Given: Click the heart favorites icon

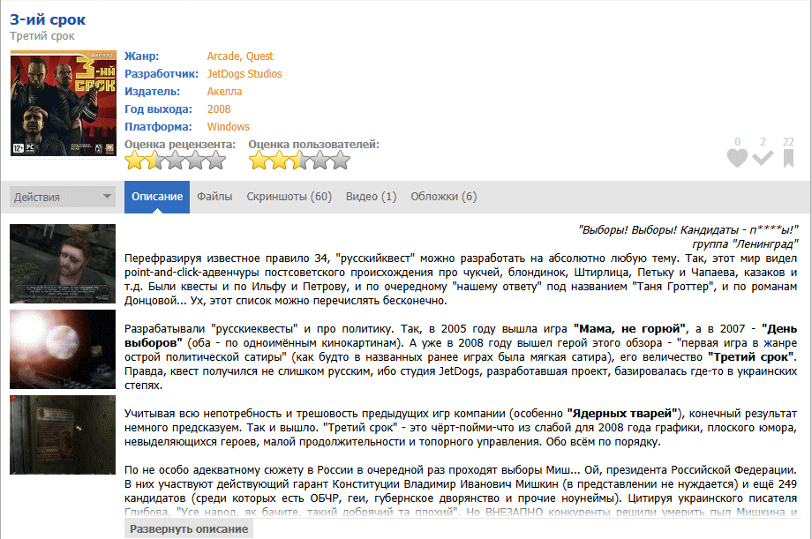Looking at the screenshot, I should (737, 159).
